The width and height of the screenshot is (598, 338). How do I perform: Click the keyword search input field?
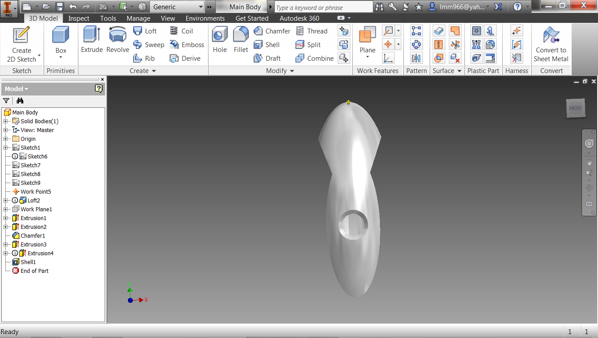pos(324,7)
